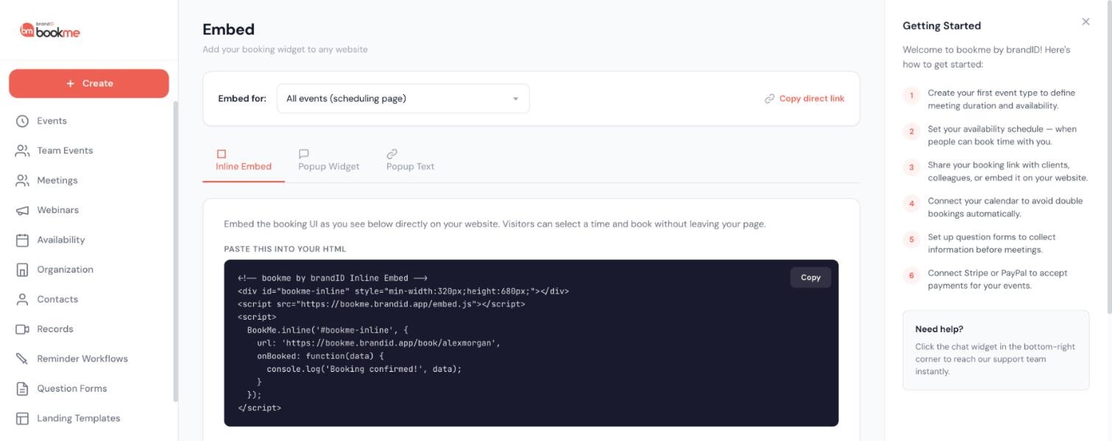The width and height of the screenshot is (1112, 441).
Task: Click the Events clock icon
Action: (22, 121)
